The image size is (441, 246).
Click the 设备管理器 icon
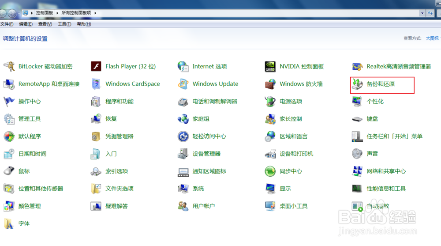(x=183, y=154)
